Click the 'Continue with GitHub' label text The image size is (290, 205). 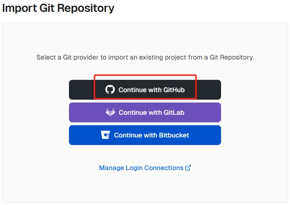click(152, 90)
